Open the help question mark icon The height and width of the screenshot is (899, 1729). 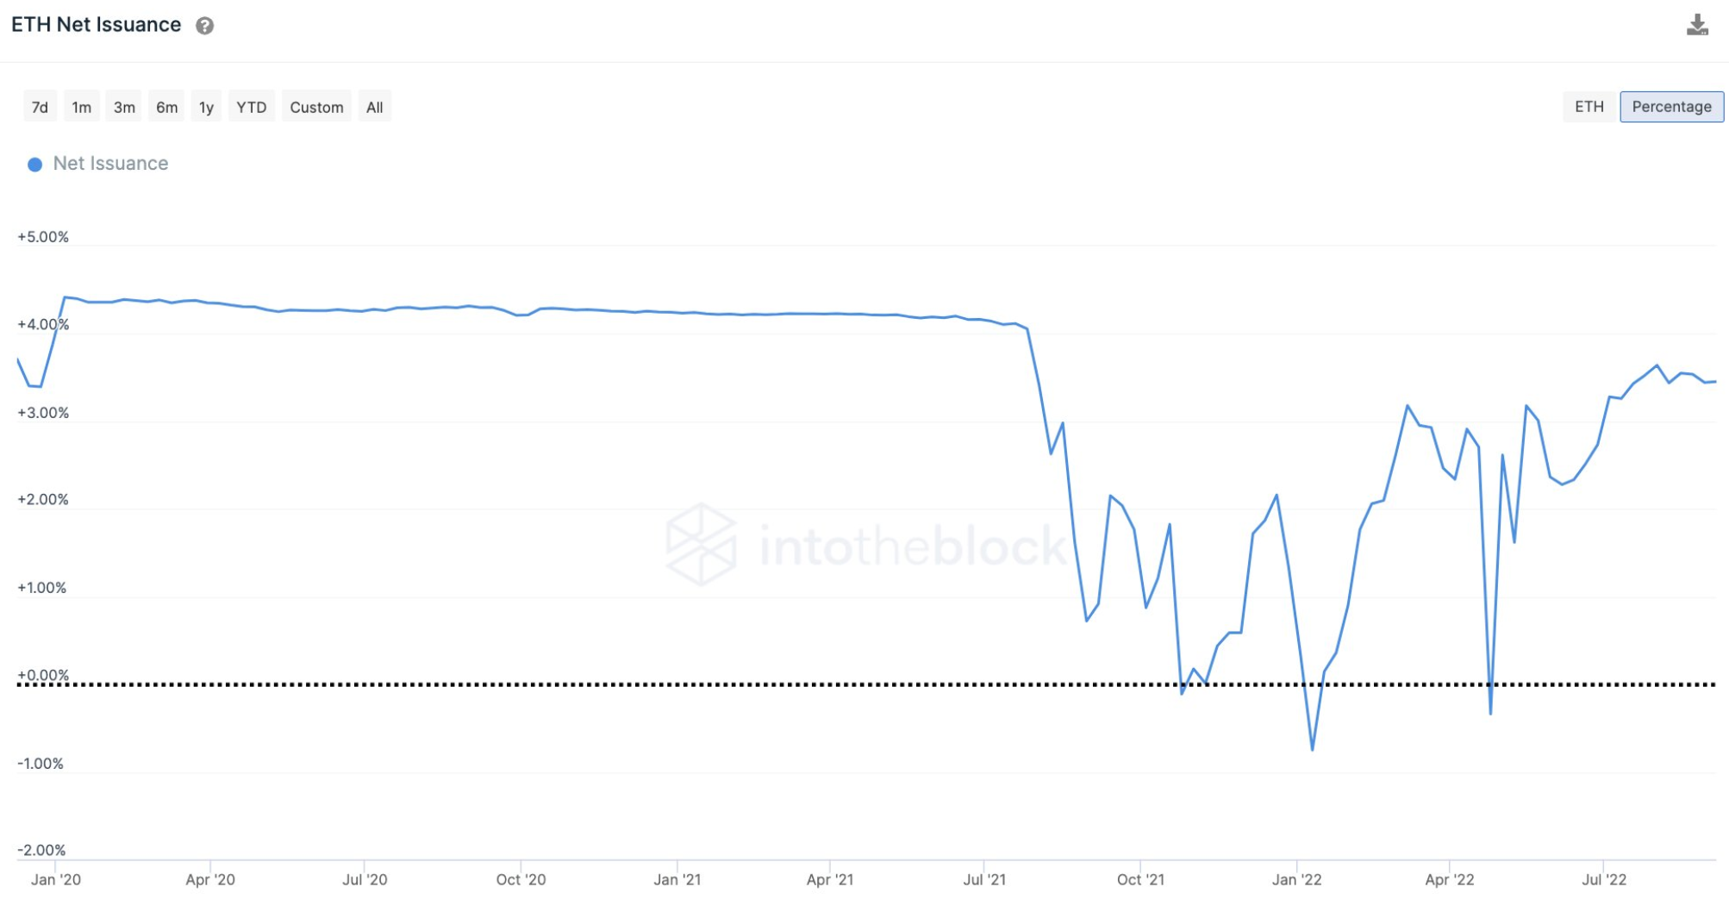[204, 26]
